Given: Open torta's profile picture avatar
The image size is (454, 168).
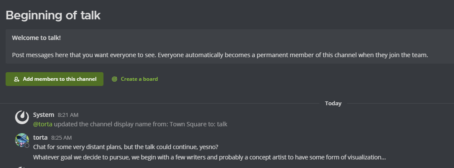Looking at the screenshot, I should click(x=22, y=140).
